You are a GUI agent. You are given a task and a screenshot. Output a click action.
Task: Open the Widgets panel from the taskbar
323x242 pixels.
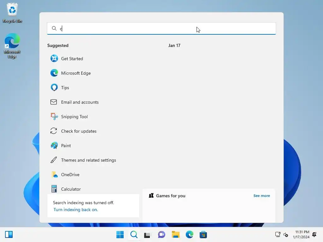tap(9, 234)
